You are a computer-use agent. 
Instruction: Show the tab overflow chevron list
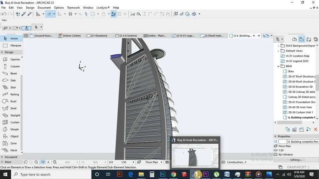pos(259,36)
